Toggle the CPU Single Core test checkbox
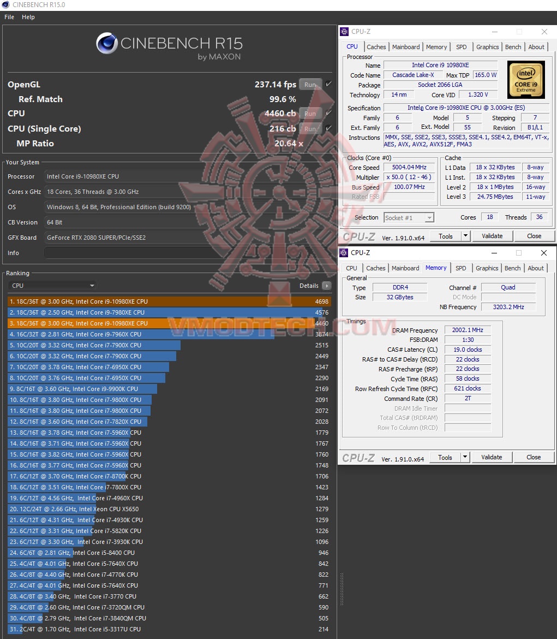This screenshot has height=639, width=557. (328, 128)
